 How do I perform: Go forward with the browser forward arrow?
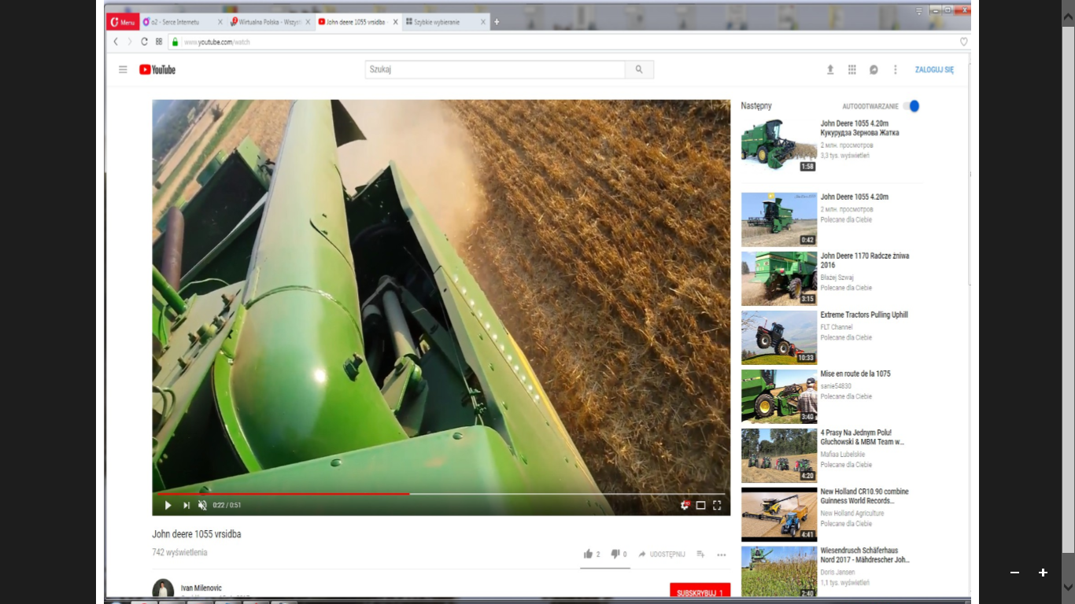click(130, 42)
